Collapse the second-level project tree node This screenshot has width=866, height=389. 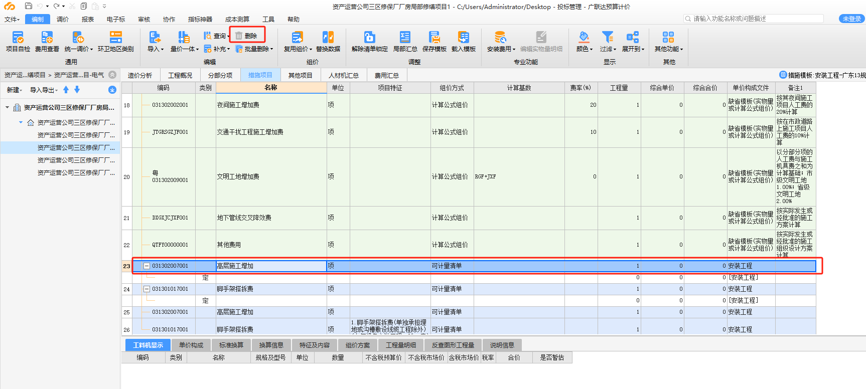click(21, 122)
